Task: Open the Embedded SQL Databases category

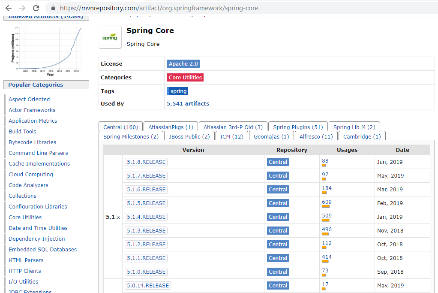Action: click(x=42, y=249)
